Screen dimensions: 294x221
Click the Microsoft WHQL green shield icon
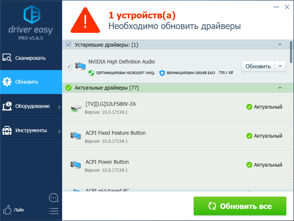91,73
